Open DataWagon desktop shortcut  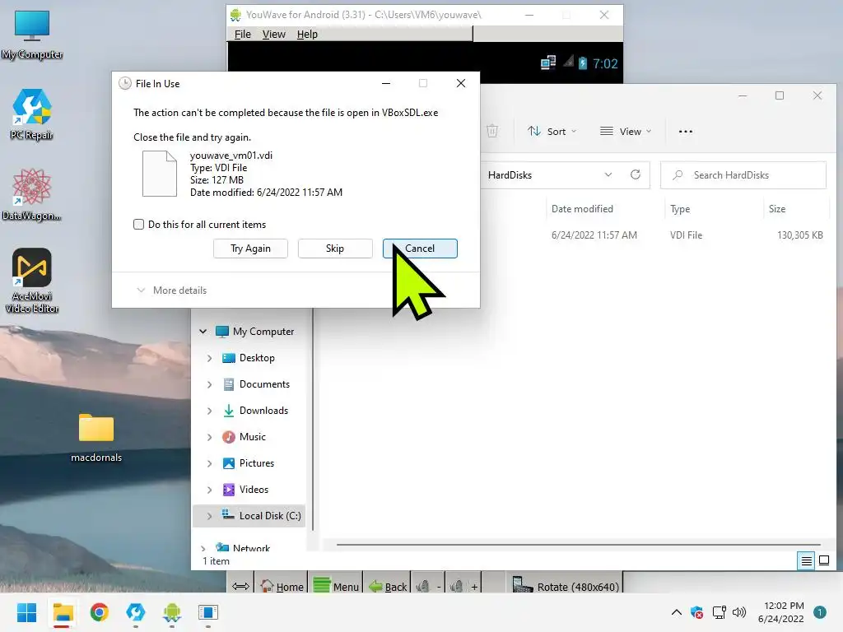[x=32, y=194]
